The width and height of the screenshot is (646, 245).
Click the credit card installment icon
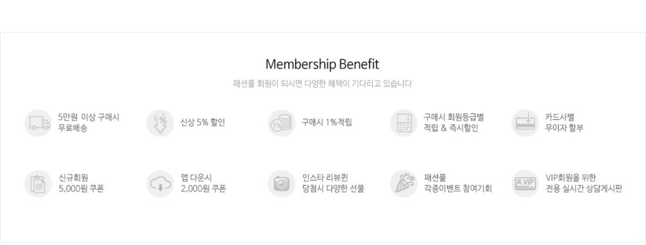tap(525, 123)
